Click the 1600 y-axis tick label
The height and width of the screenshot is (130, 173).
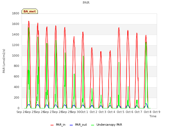point(16,24)
